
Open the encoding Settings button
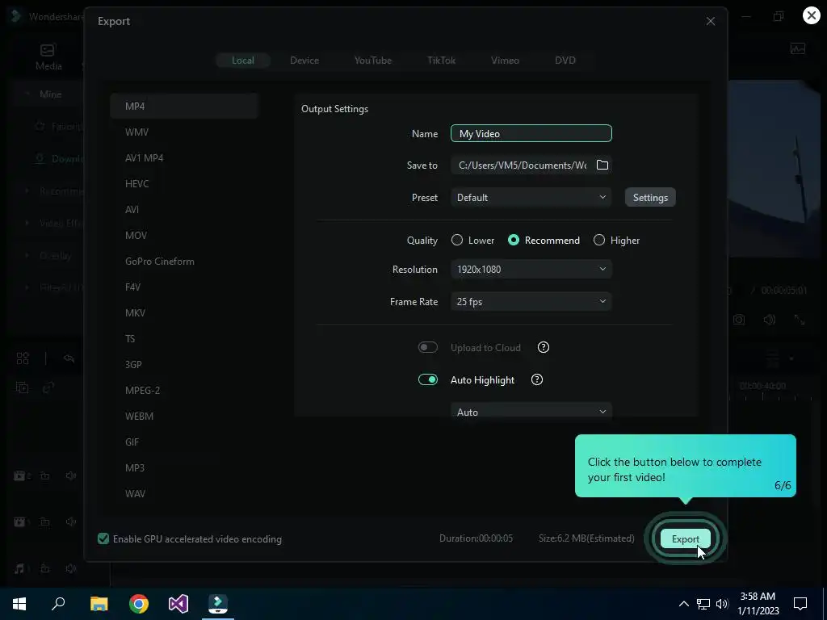coord(650,197)
